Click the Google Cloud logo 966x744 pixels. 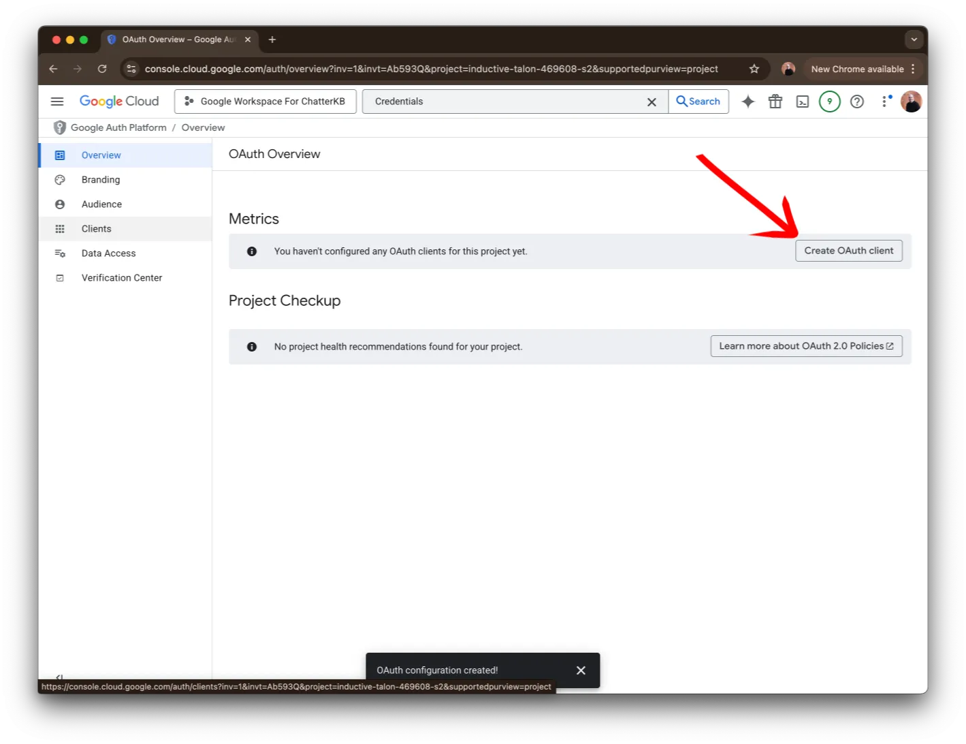119,102
